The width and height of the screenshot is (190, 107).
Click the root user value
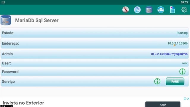(185, 63)
